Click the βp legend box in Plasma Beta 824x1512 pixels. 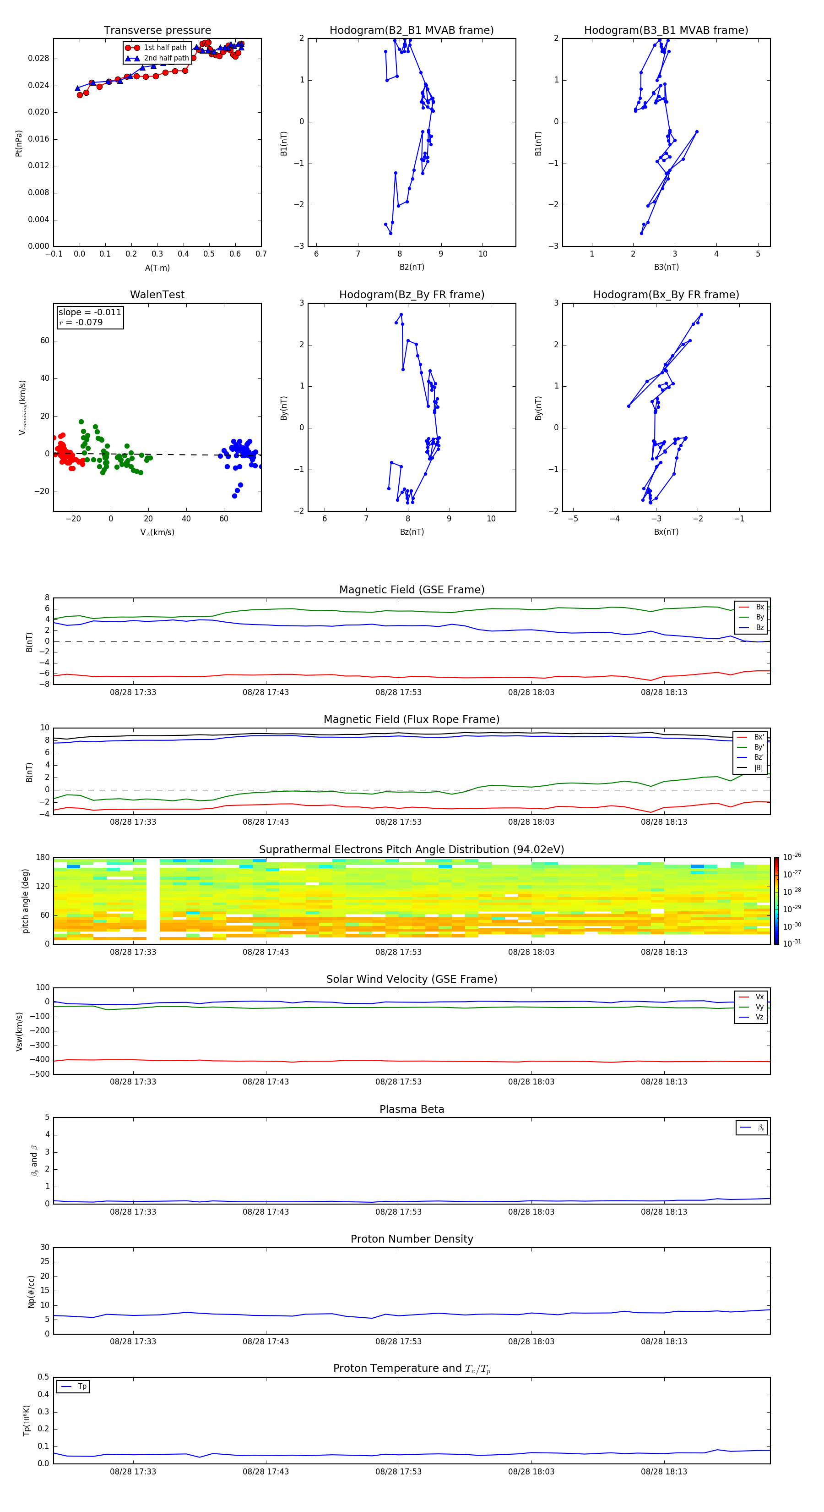pos(752,1128)
